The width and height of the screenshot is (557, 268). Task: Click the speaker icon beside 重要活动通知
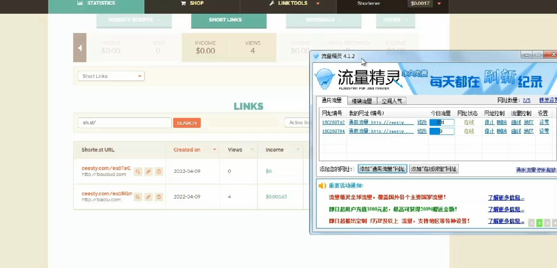(322, 186)
